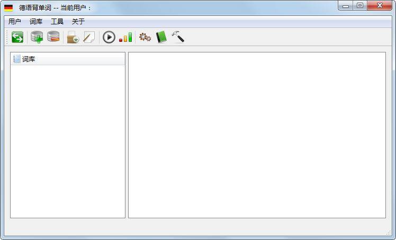Click the box icon with green plus
The width and height of the screenshot is (396, 240).
73,37
